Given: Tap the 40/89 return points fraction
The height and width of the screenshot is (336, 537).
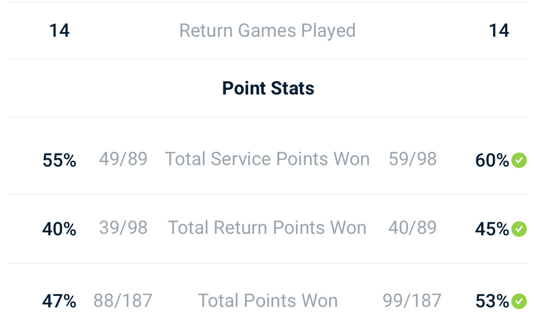Looking at the screenshot, I should pos(412,228).
